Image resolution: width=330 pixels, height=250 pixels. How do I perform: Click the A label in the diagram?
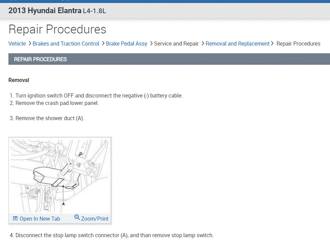point(63,204)
